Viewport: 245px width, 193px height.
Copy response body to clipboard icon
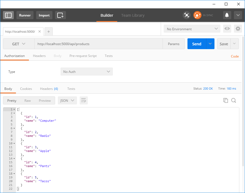coord(226,100)
